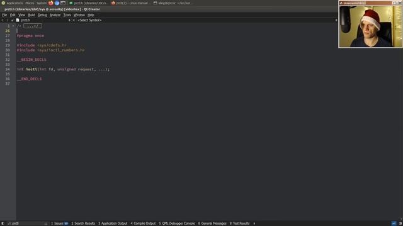Switch to the terminal window taskbar entry
The image size is (403, 226).
tap(173, 3)
